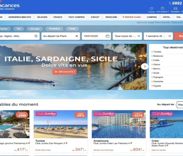Open the Ventes Flash menu item
The height and width of the screenshot is (156, 183).
click(132, 17)
